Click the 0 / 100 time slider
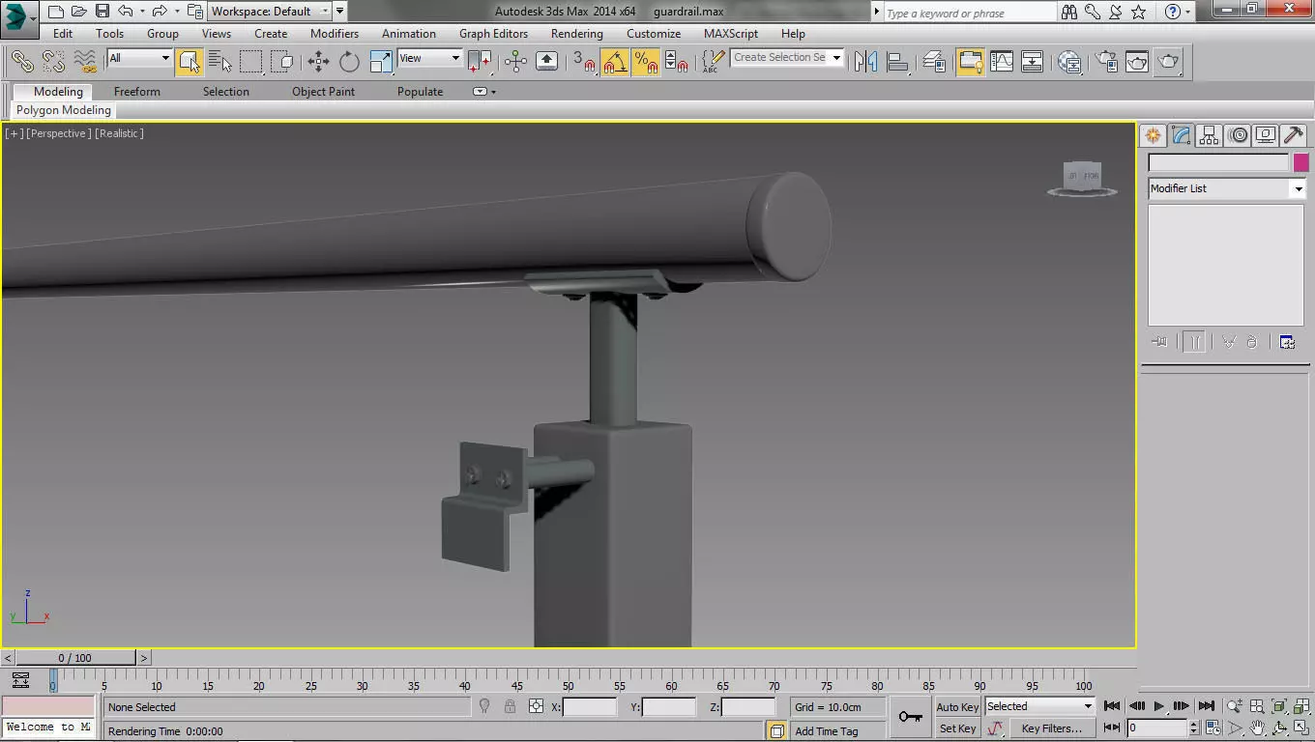The image size is (1315, 742). tap(74, 658)
